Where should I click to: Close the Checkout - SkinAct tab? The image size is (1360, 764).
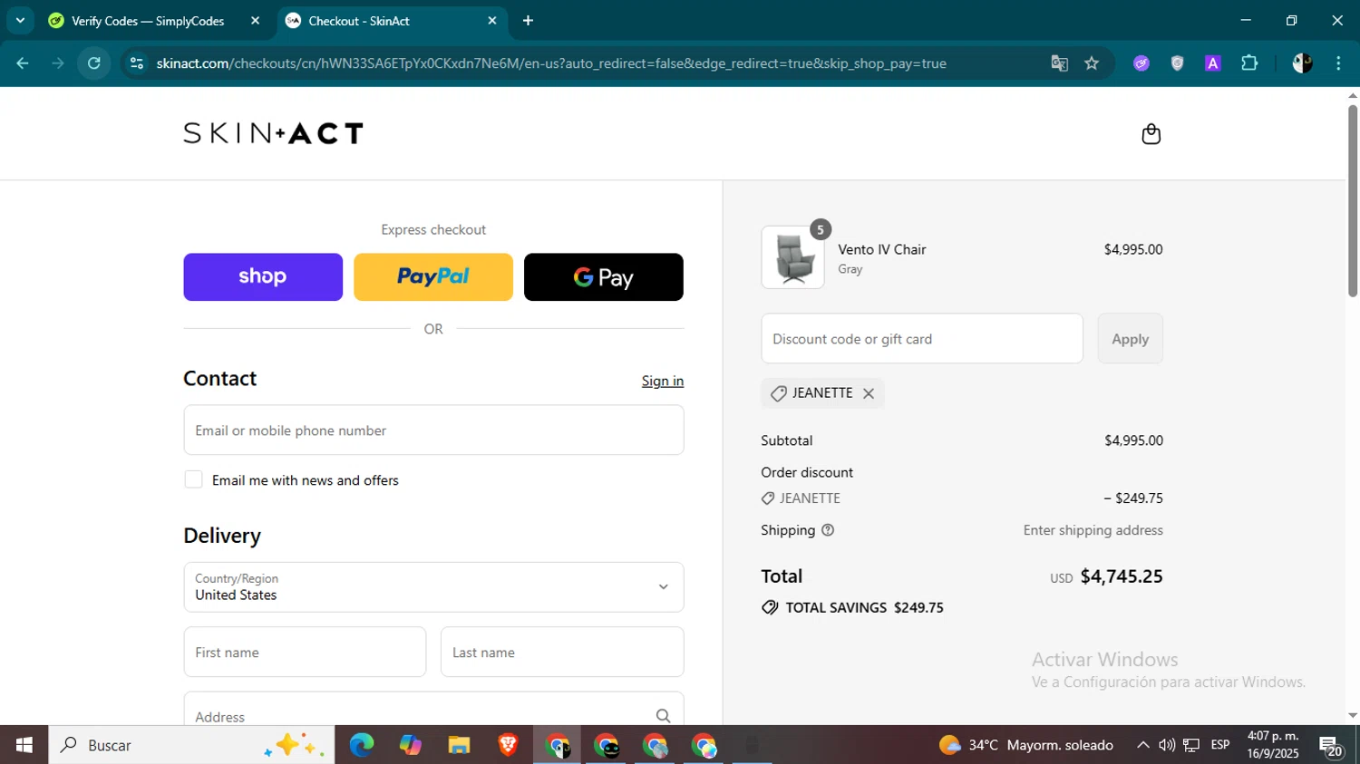pos(492,21)
